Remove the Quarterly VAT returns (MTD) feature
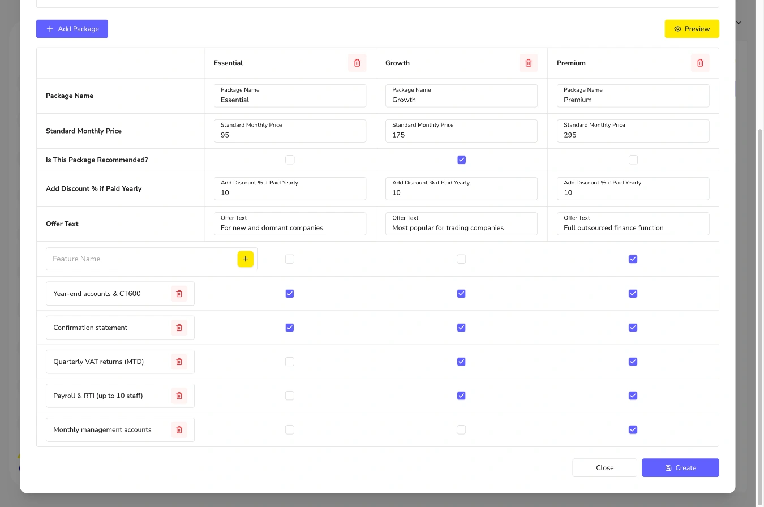 (179, 362)
